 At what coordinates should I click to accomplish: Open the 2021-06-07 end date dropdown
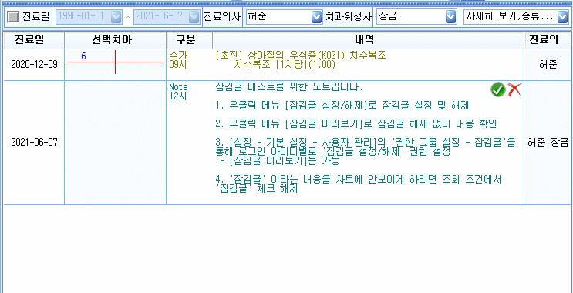pos(195,17)
